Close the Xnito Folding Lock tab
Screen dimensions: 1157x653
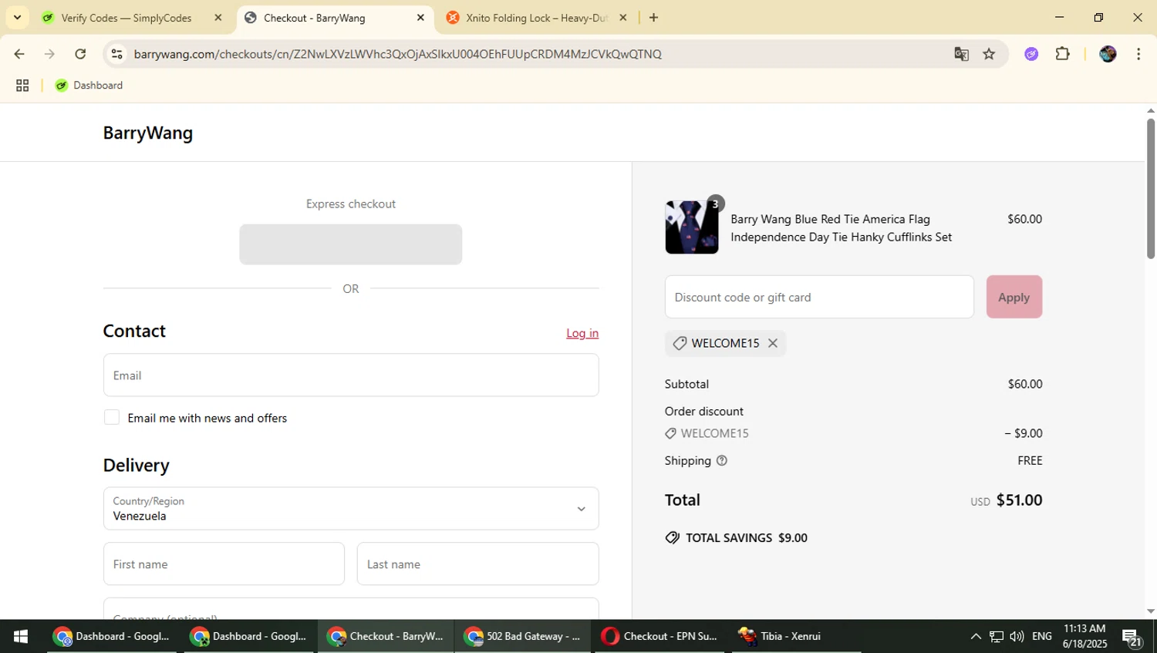(623, 18)
